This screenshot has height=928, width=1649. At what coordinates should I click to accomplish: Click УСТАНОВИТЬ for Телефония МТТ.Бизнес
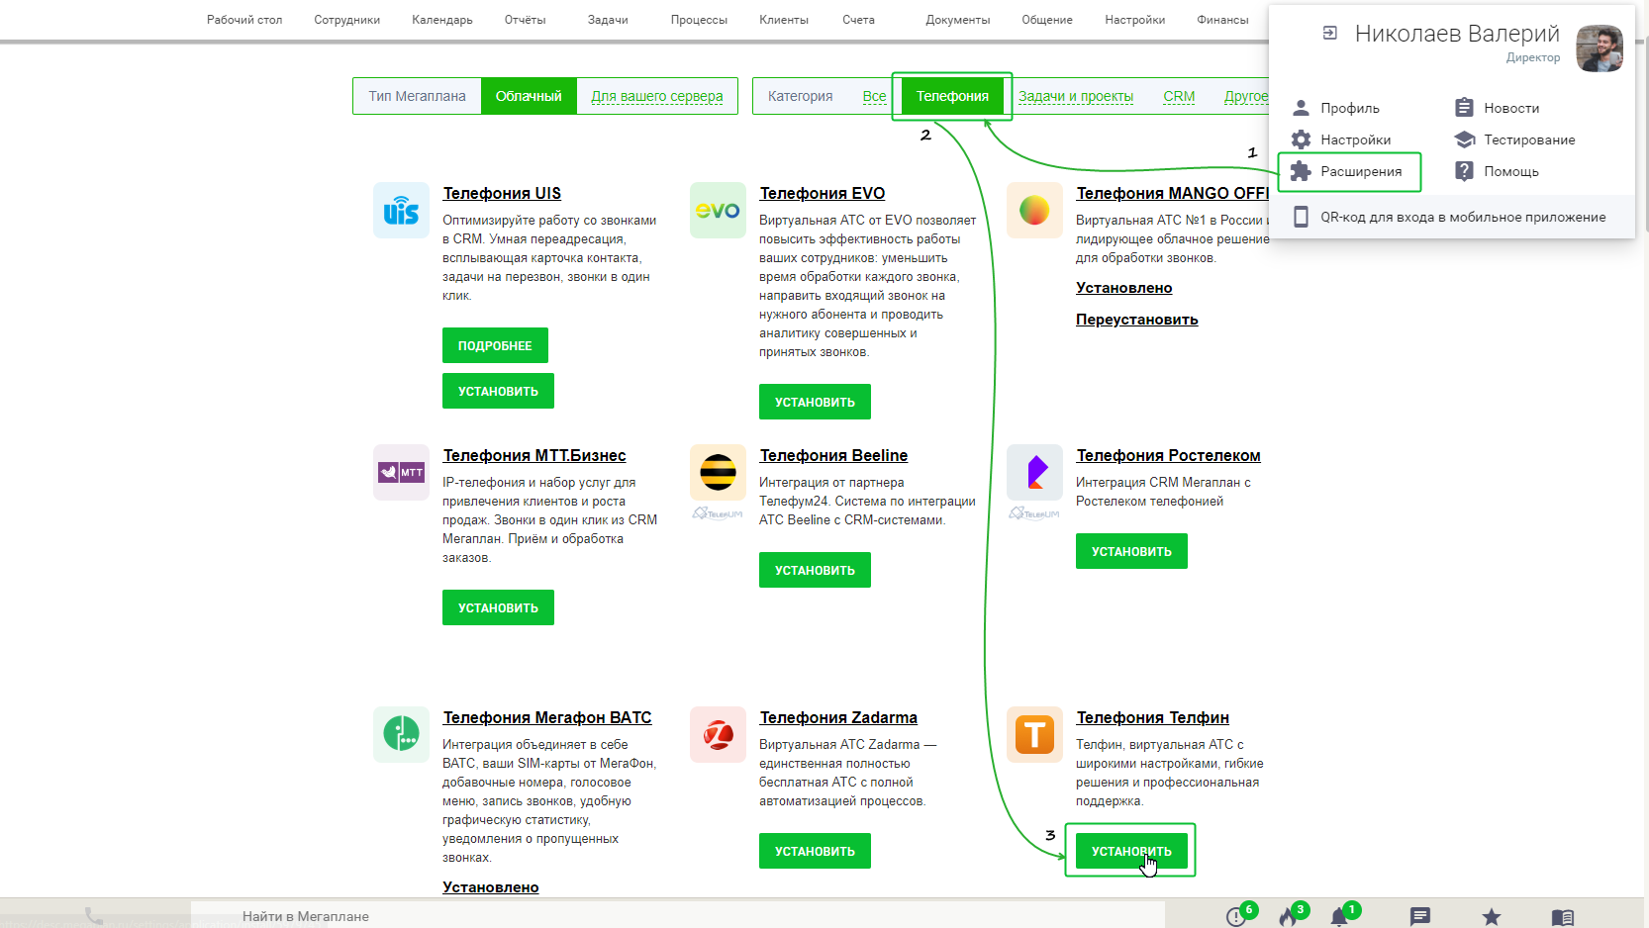pyautogui.click(x=498, y=607)
